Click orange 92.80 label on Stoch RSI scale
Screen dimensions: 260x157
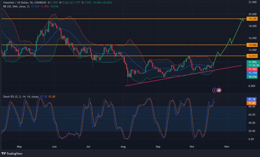coord(252,103)
